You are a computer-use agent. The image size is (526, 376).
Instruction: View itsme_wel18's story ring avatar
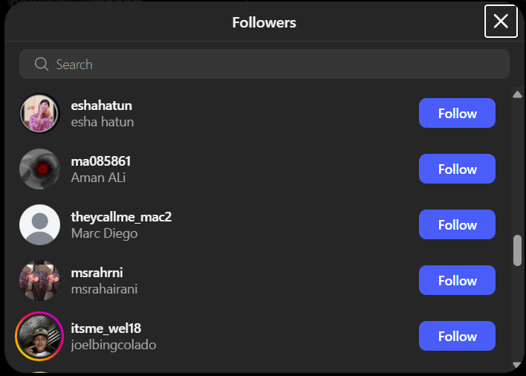pyautogui.click(x=39, y=336)
